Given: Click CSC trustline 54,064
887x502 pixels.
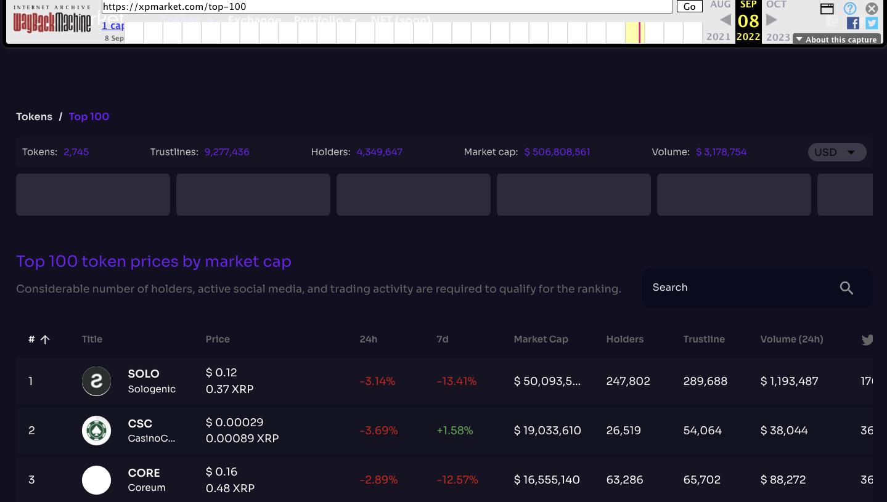Looking at the screenshot, I should pos(703,431).
